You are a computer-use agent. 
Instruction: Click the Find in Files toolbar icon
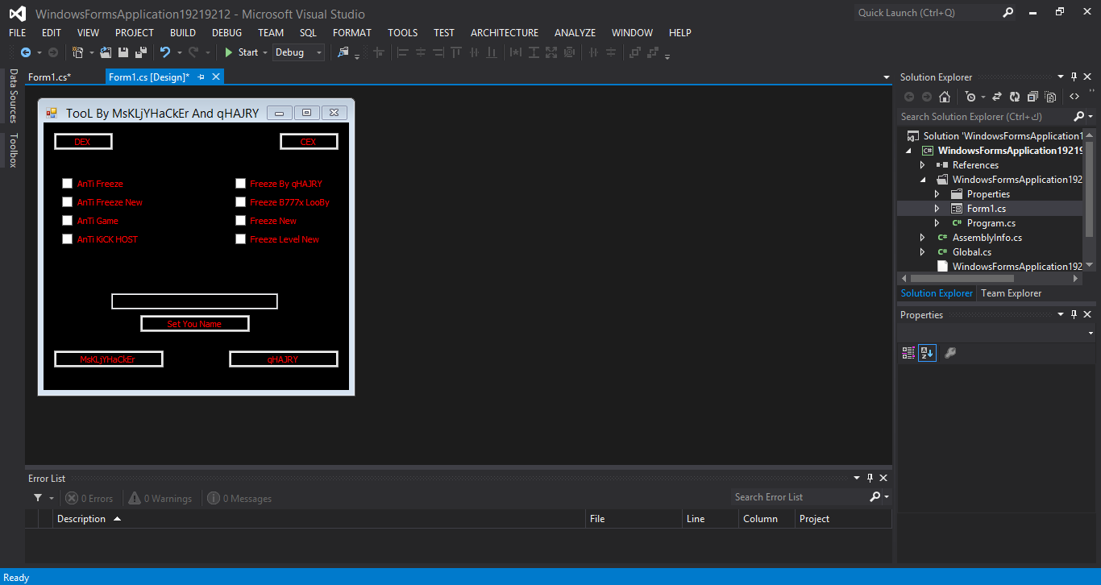(x=343, y=52)
